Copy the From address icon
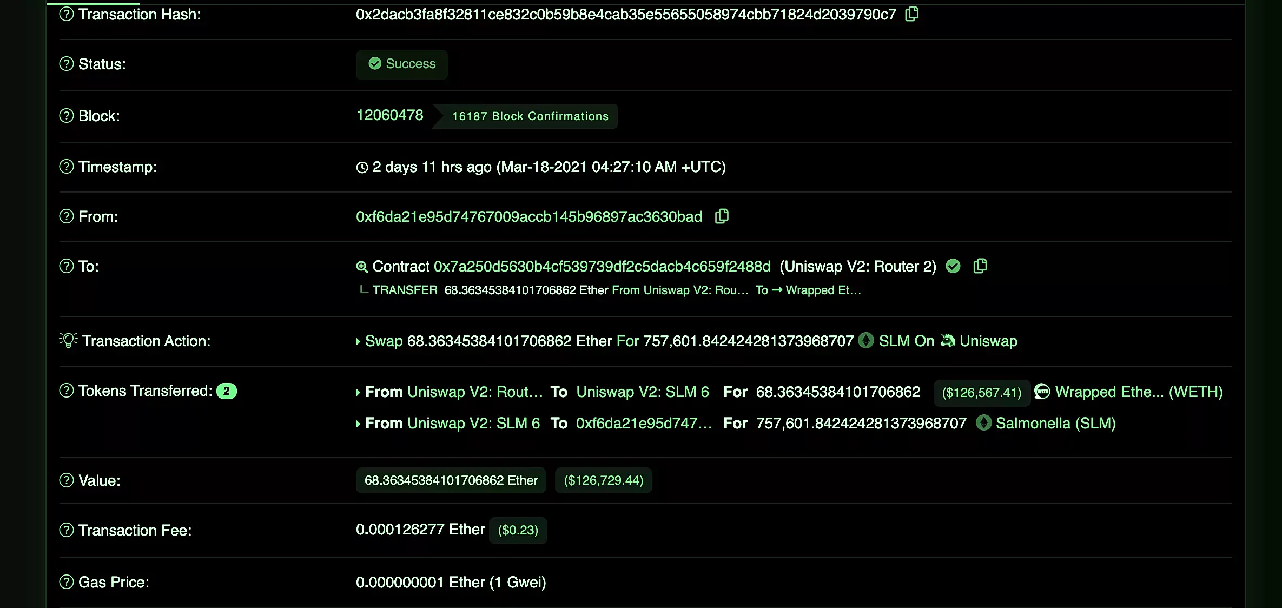 tap(722, 216)
